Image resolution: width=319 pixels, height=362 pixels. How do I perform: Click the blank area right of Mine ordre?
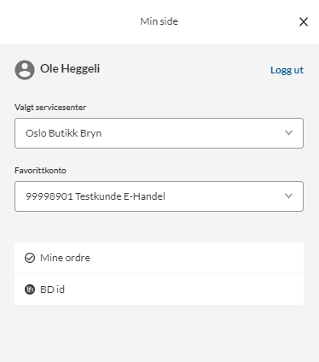point(196,258)
